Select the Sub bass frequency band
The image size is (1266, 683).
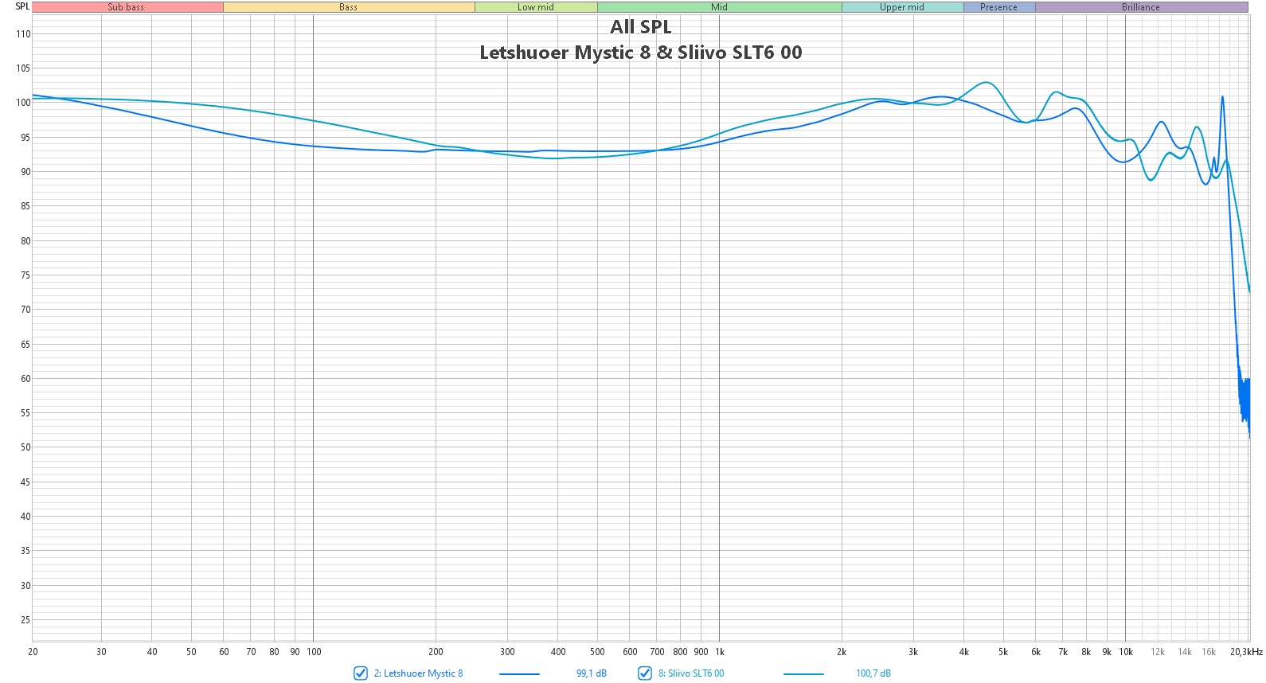(x=127, y=7)
